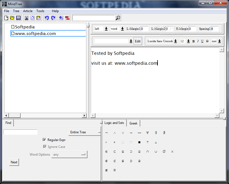The height and width of the screenshot is (184, 229).
Task: Click the Open folder icon
Action: (12, 18)
